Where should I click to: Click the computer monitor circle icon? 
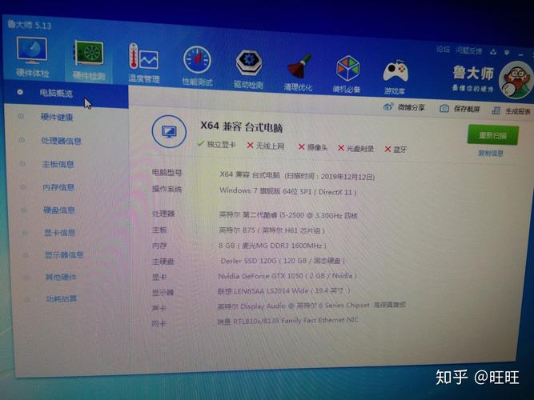click(169, 131)
